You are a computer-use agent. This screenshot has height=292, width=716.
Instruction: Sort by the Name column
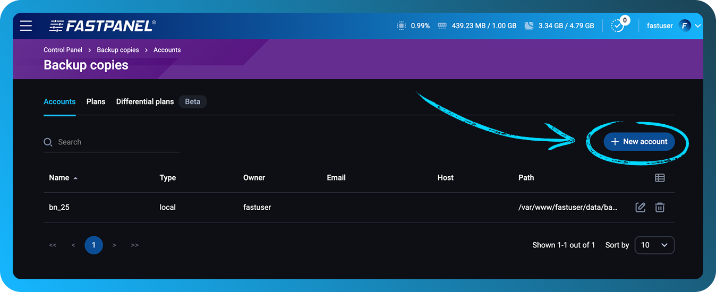(59, 178)
